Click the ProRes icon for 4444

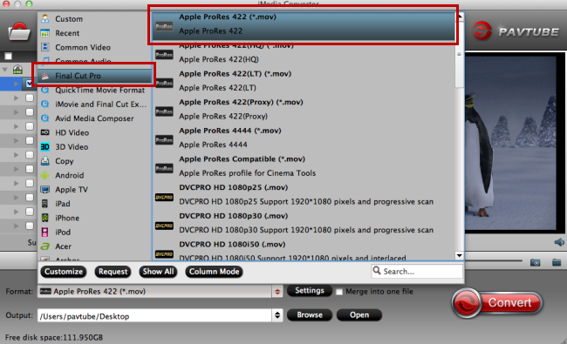(x=164, y=140)
